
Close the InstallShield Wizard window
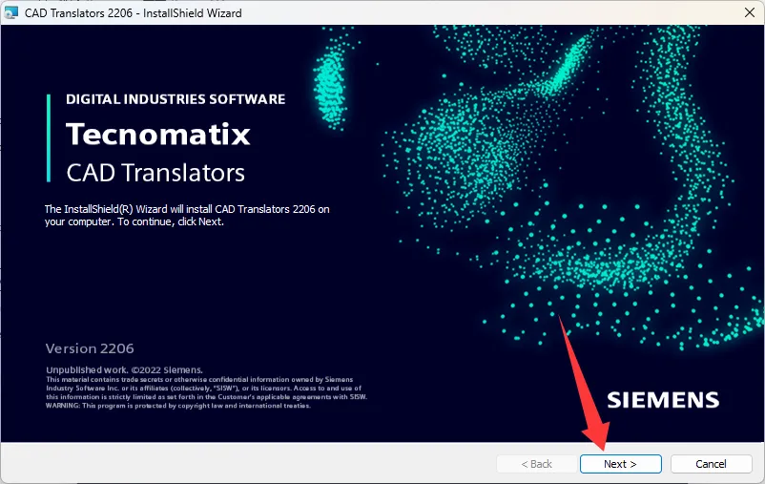click(750, 12)
